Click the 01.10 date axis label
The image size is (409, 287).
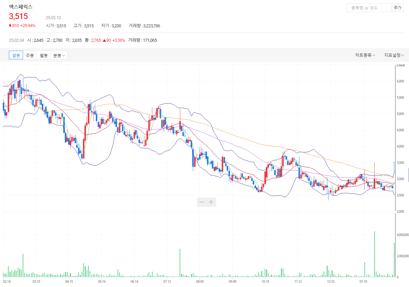click(x=363, y=281)
